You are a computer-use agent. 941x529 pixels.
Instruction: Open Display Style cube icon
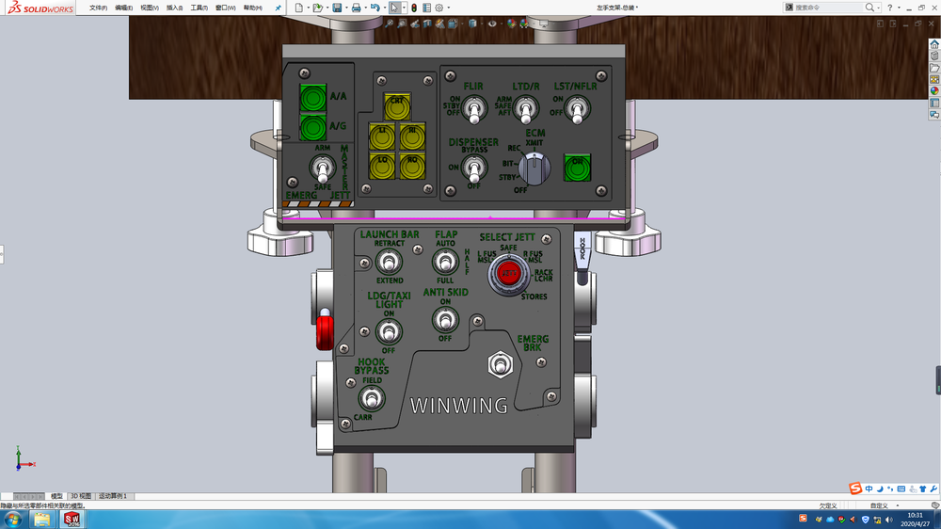[x=473, y=24]
